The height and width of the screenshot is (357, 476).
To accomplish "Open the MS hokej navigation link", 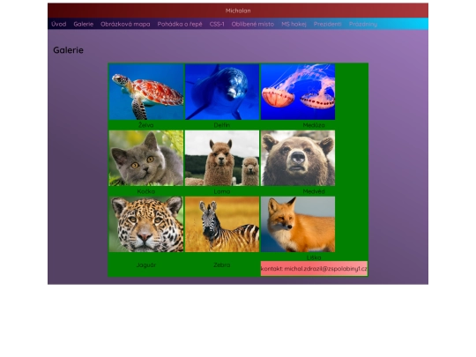I will [x=294, y=25].
